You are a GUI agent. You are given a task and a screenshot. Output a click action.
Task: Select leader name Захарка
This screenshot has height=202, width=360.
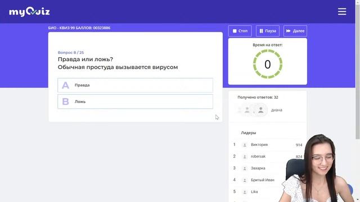[x=258, y=168]
